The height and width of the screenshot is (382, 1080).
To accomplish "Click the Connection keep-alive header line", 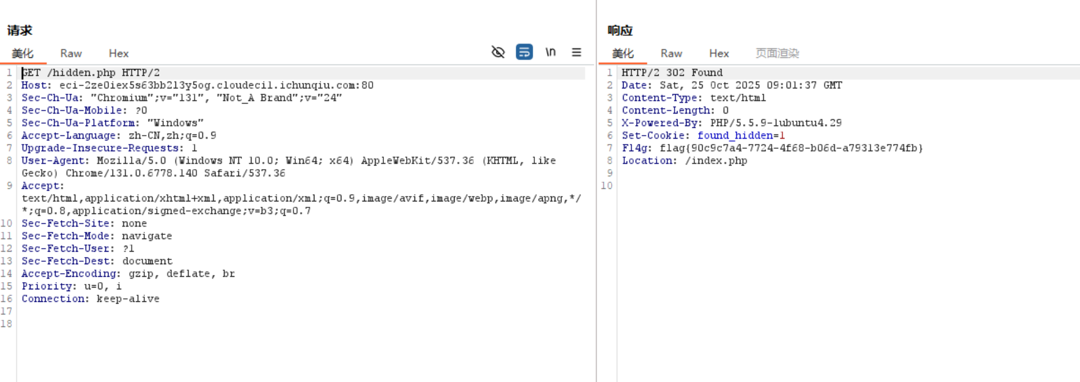I will [x=90, y=299].
